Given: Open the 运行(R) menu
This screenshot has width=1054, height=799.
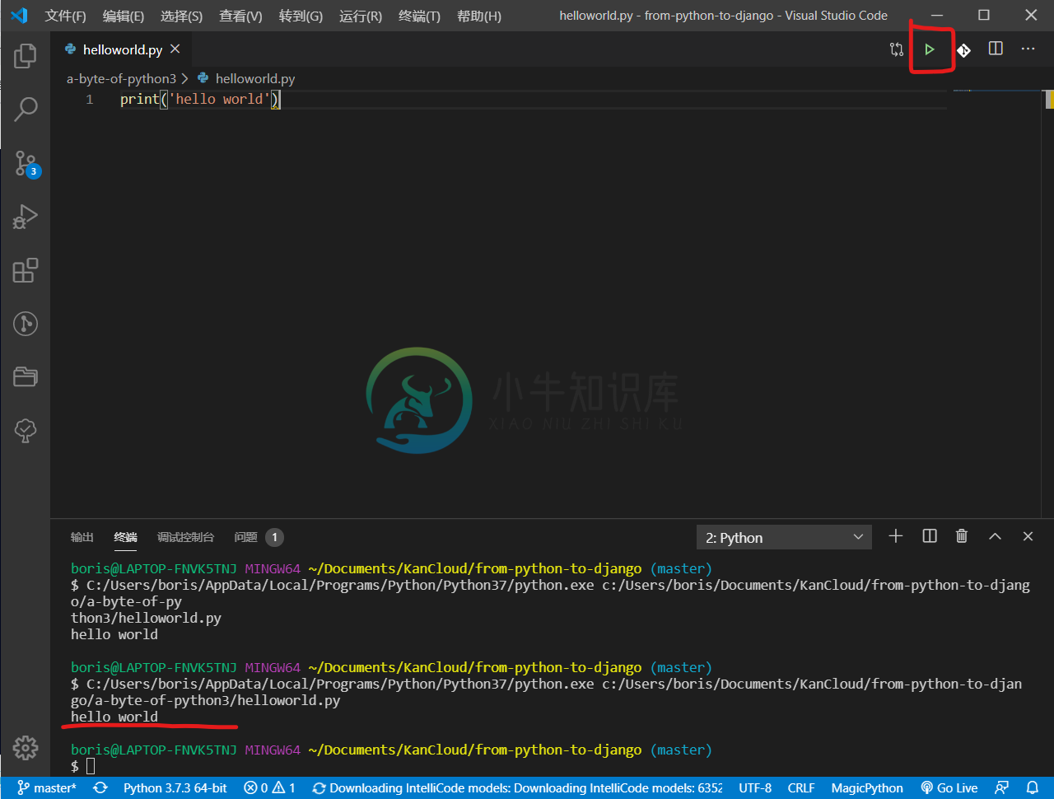Looking at the screenshot, I should [x=361, y=16].
